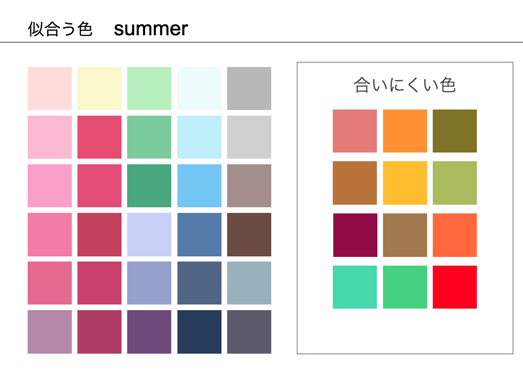
Task: Select the yellow-green swatch
Action: pos(454,183)
